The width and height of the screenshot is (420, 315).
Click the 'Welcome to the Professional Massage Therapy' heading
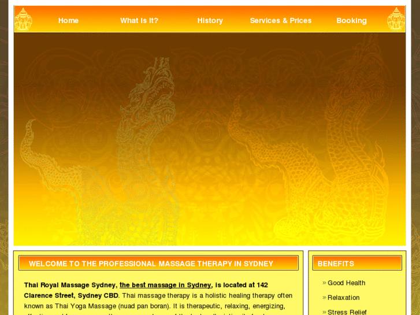click(151, 264)
